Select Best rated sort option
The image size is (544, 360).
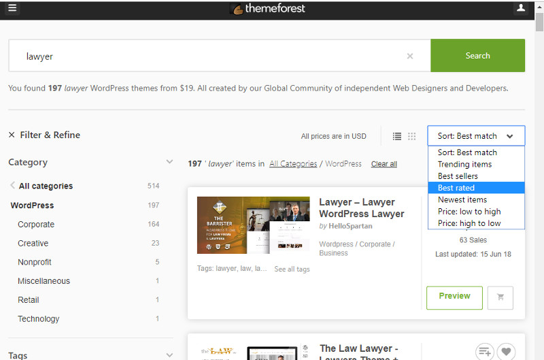point(476,188)
